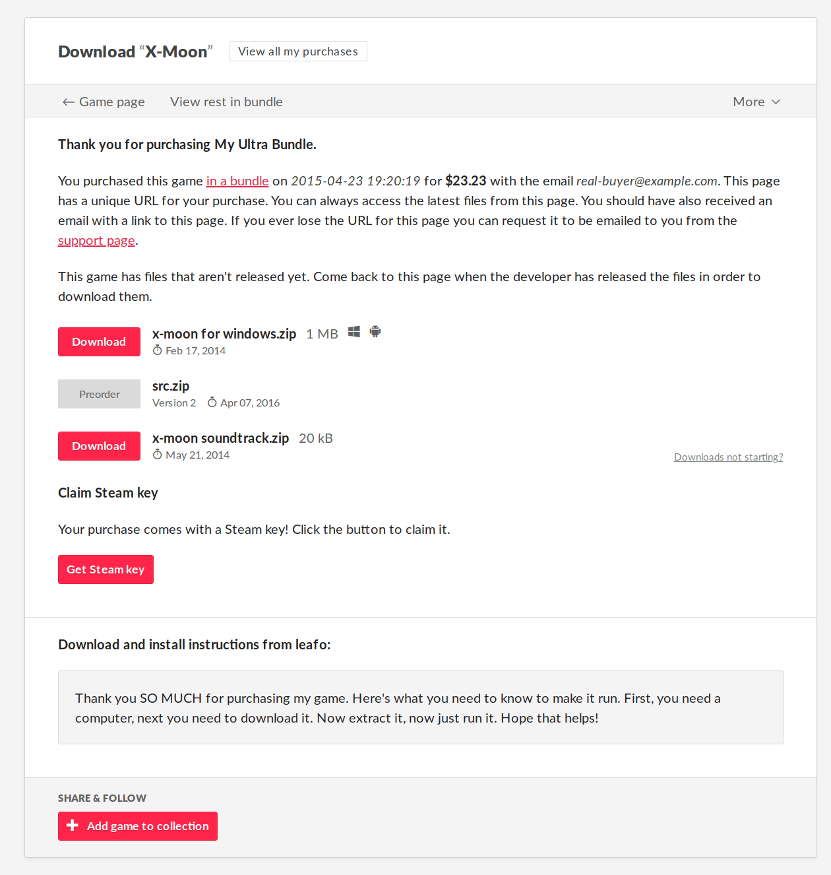Claim the Steam key with Get Steam key
This screenshot has height=875, width=831.
(106, 569)
